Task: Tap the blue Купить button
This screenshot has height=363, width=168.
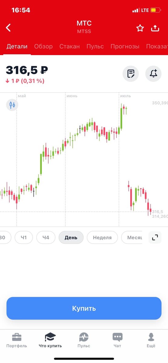Action: (84, 308)
